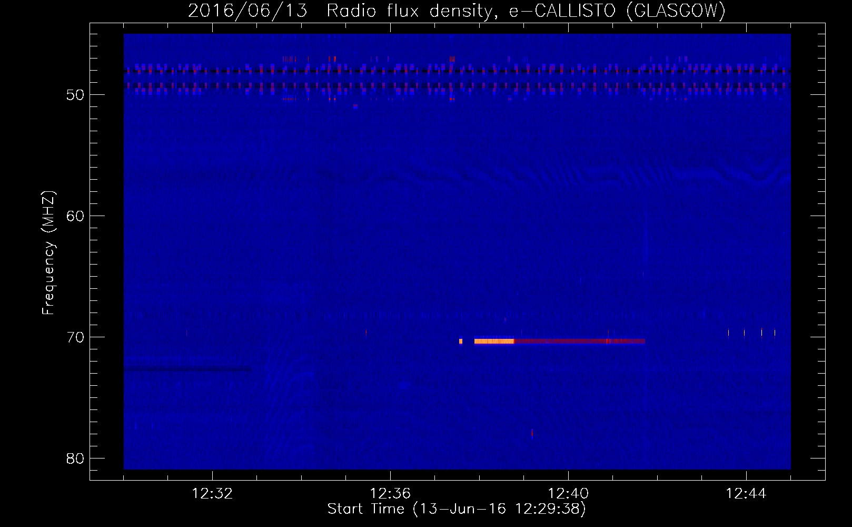Click the 60 MHz frequency tick label
The height and width of the screenshot is (527, 852).
[x=75, y=216]
